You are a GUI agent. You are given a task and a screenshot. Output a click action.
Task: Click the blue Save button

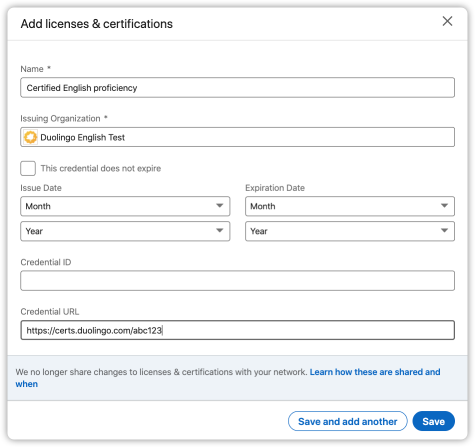[x=433, y=421]
